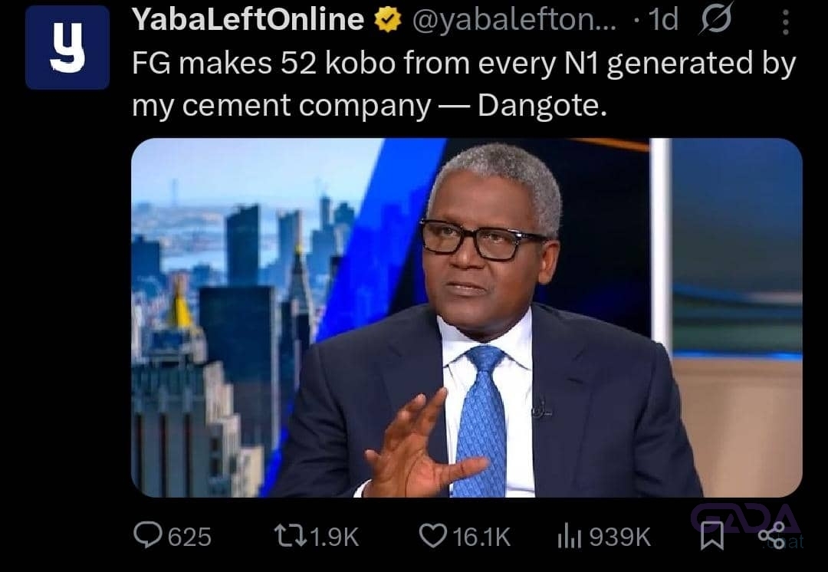Click the YabaLeftOnline display name

click(248, 19)
